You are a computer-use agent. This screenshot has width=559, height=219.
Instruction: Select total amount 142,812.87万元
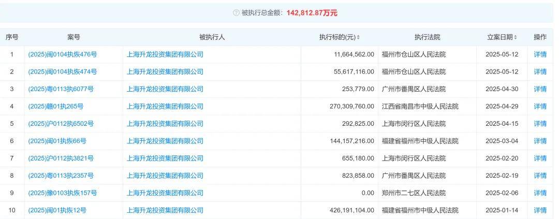(x=312, y=13)
